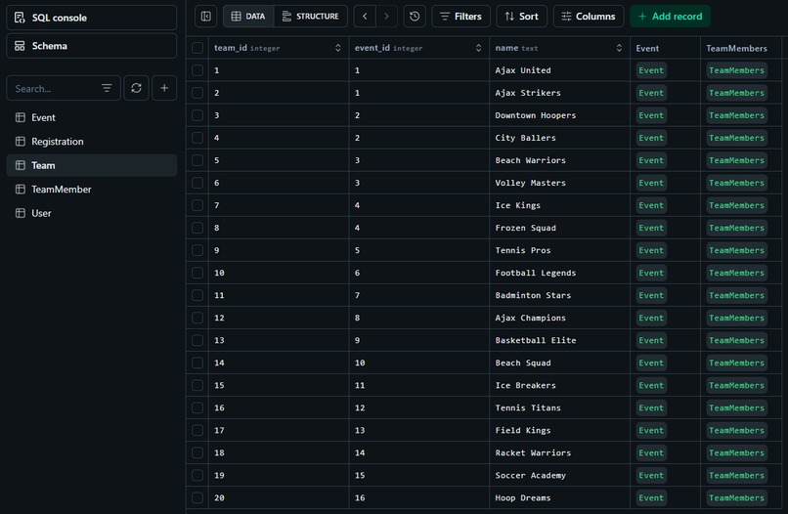Select the Team table in sidebar
788x514 pixels.
coord(92,165)
